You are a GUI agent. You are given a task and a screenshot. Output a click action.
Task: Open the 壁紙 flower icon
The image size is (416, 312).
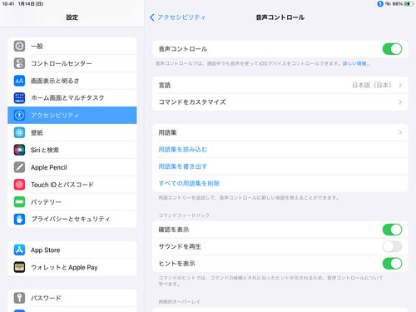19,132
